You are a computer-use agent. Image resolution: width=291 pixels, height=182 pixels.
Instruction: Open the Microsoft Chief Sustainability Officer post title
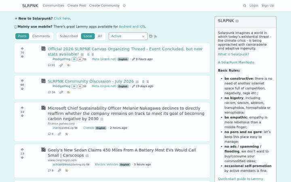click(126, 114)
